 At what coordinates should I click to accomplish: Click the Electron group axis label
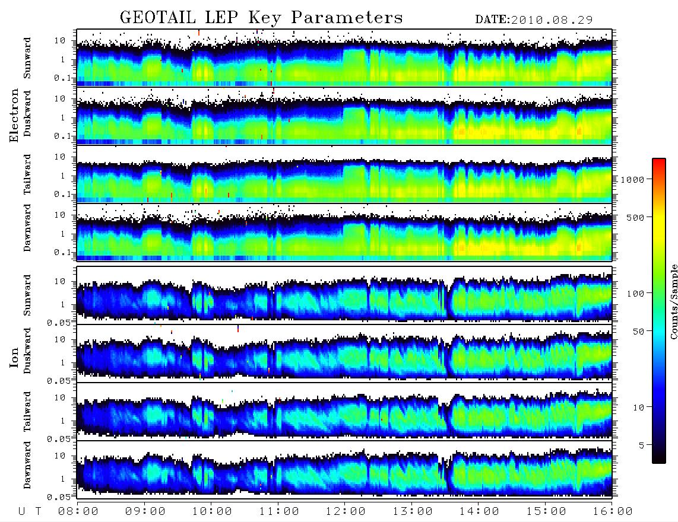[14, 115]
